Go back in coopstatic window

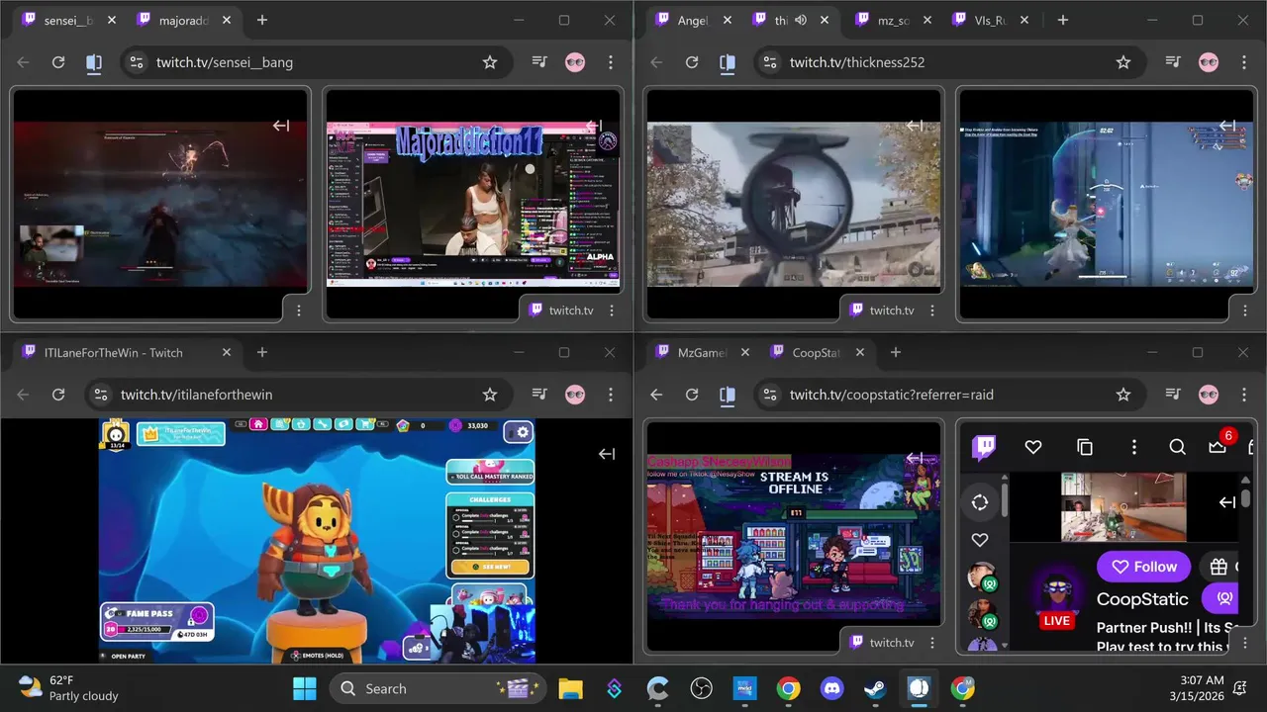pyautogui.click(x=656, y=395)
